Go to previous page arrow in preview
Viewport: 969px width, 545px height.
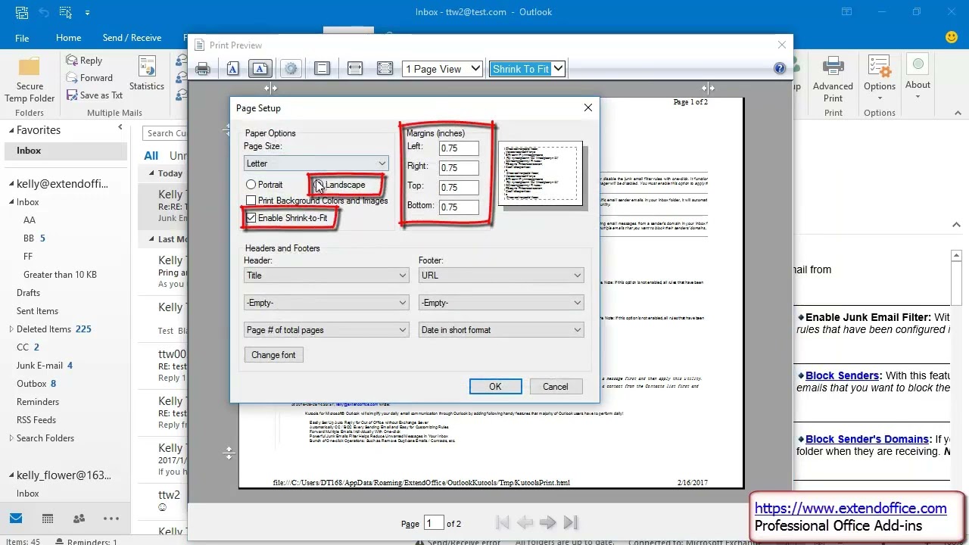click(525, 522)
